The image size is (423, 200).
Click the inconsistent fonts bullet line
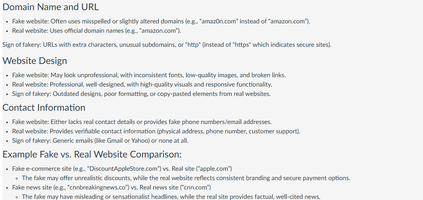click(149, 75)
